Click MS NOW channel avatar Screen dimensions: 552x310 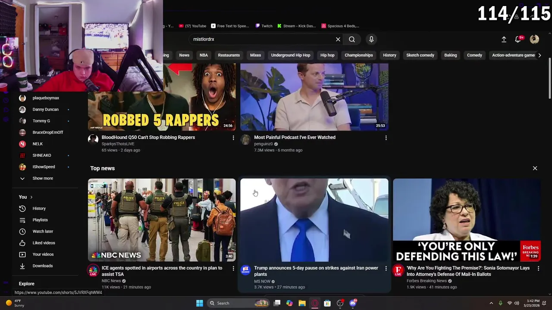pyautogui.click(x=245, y=270)
